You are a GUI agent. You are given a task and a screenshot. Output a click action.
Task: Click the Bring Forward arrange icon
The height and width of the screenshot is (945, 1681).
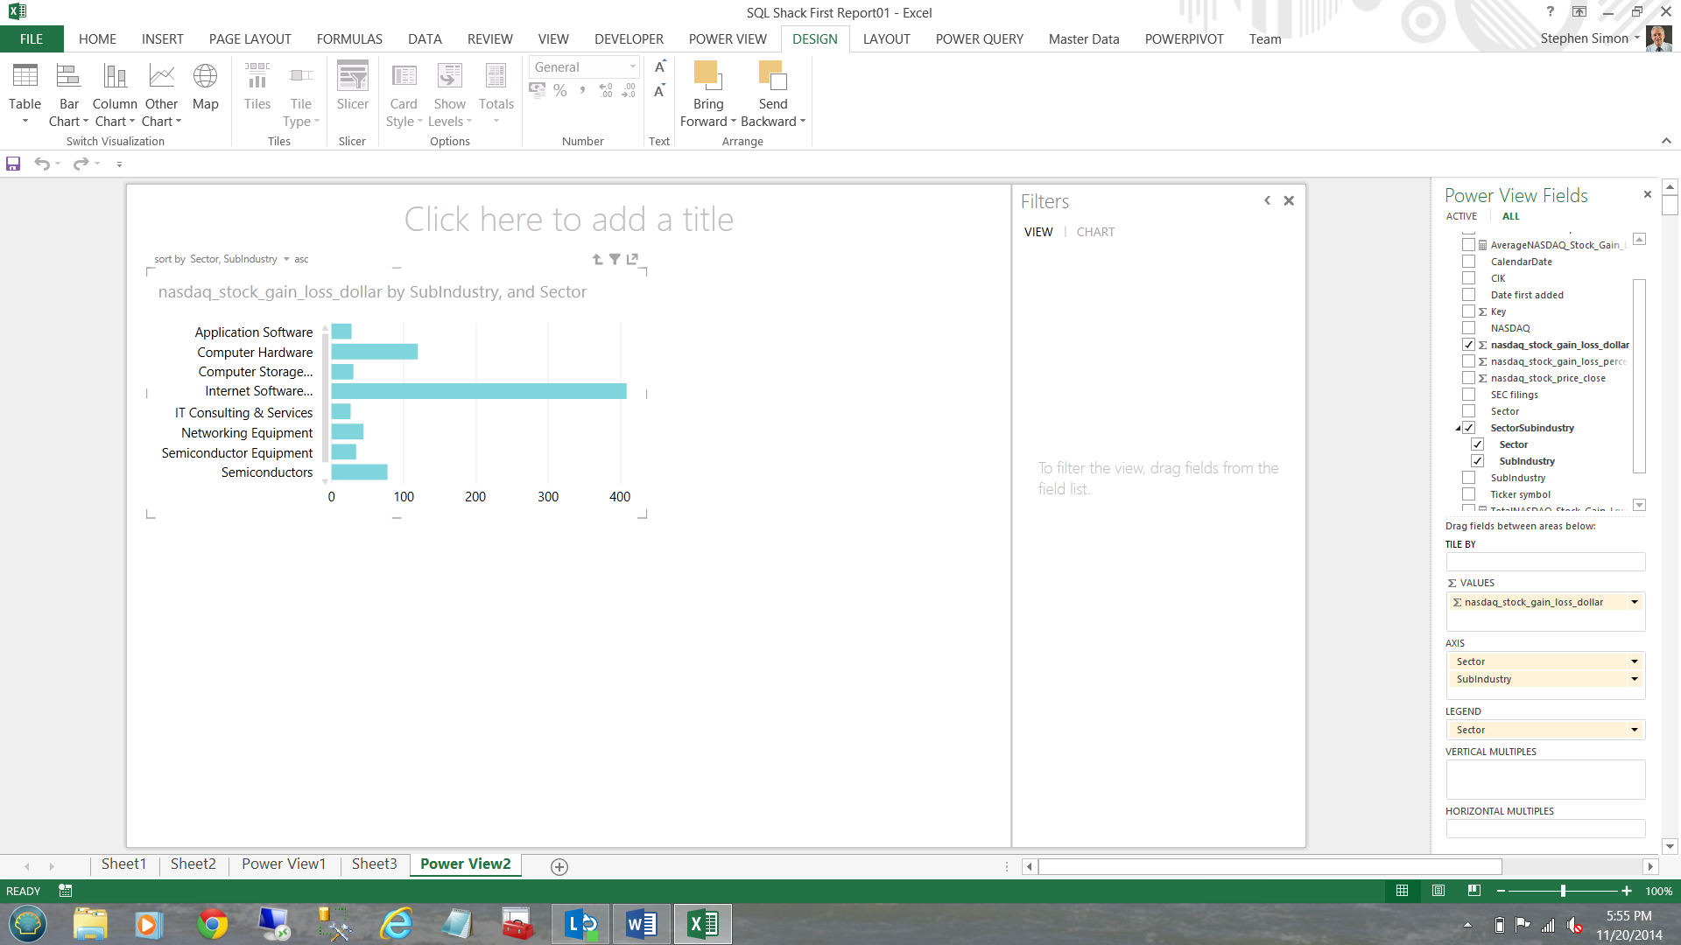click(x=707, y=77)
